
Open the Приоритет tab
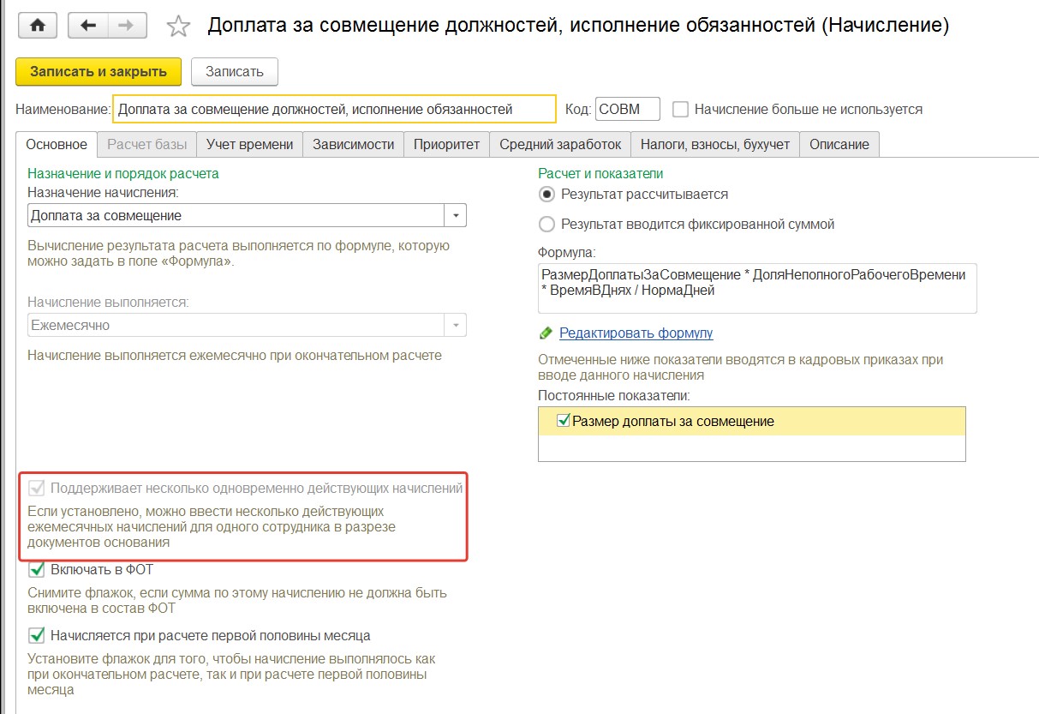[x=446, y=144]
